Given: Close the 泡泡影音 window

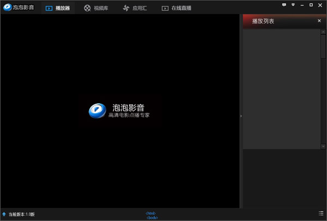Looking at the screenshot, I should tap(320, 5).
